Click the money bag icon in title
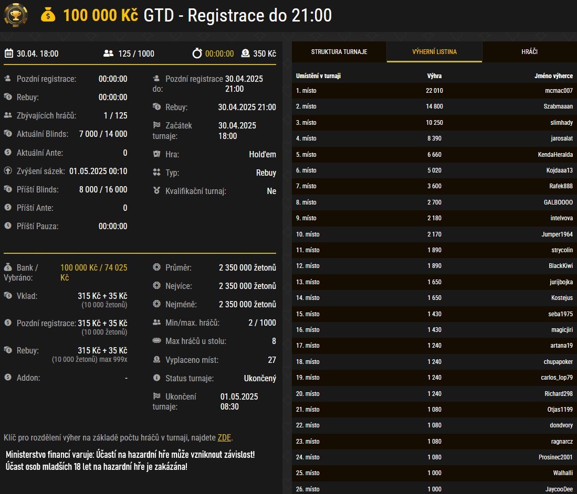577x494 pixels. pyautogui.click(x=48, y=16)
